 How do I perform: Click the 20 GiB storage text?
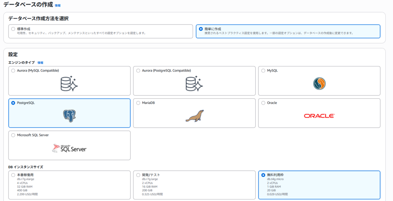coord(271,191)
